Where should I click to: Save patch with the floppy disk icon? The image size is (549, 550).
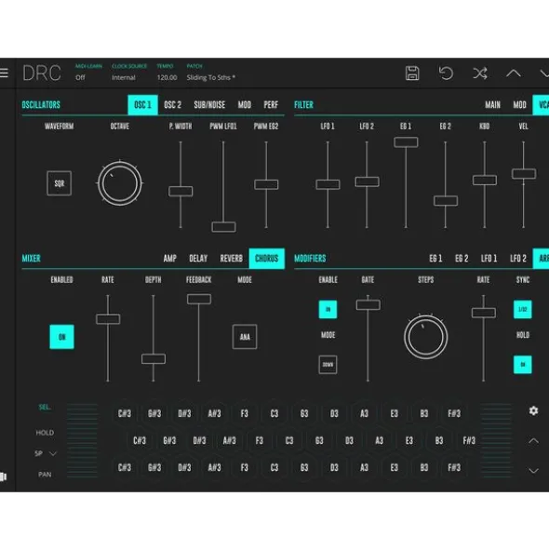[412, 73]
